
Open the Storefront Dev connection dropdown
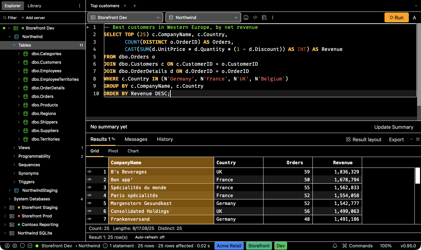coord(125,17)
